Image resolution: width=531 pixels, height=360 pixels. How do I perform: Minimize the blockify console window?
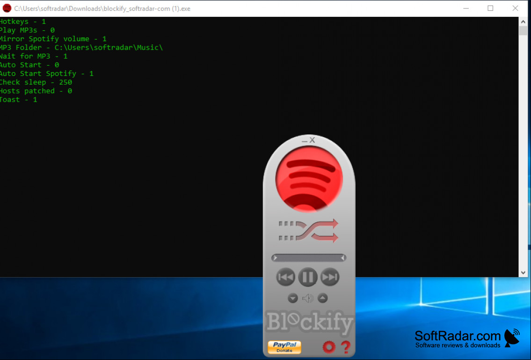(466, 8)
